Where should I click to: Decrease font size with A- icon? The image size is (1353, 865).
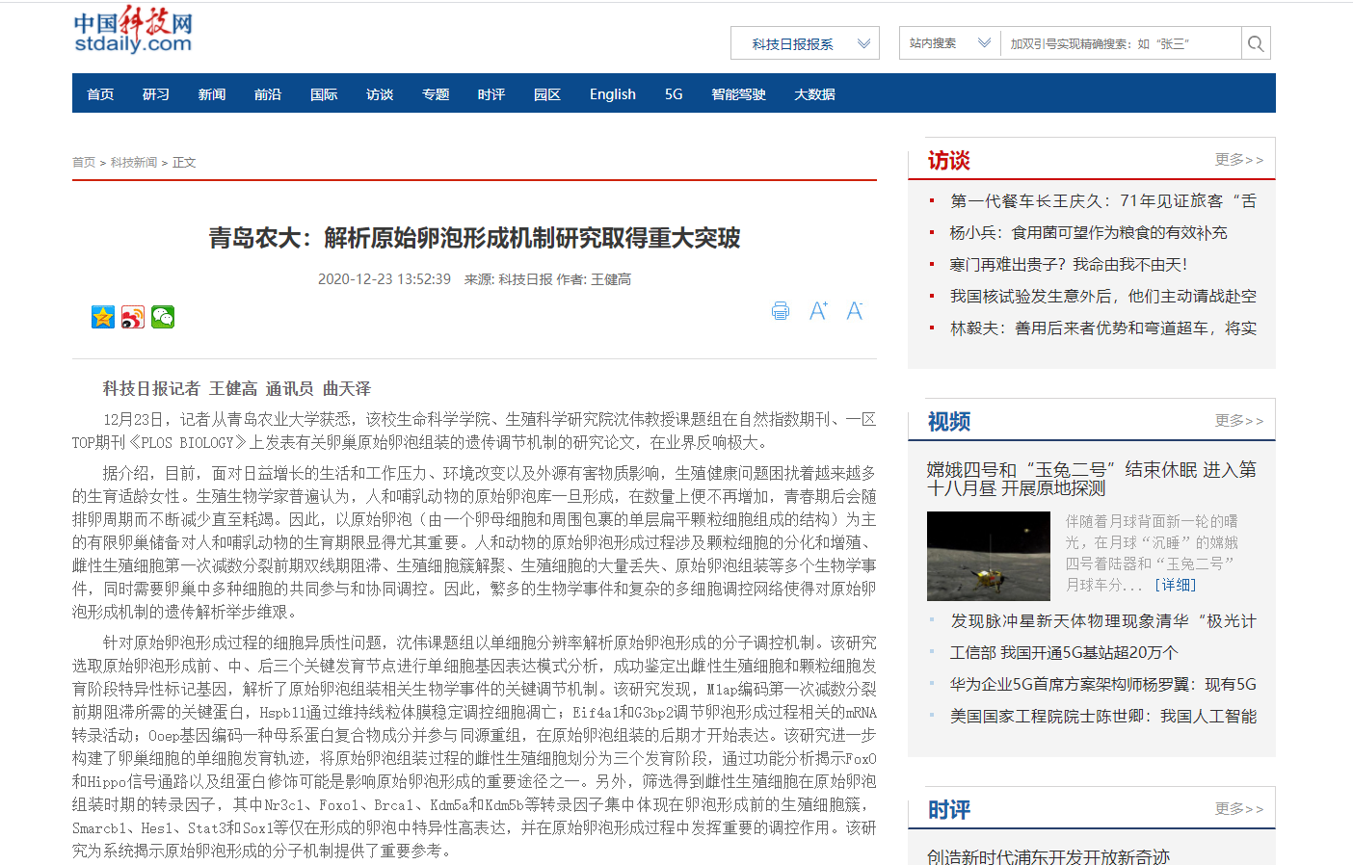click(x=855, y=311)
